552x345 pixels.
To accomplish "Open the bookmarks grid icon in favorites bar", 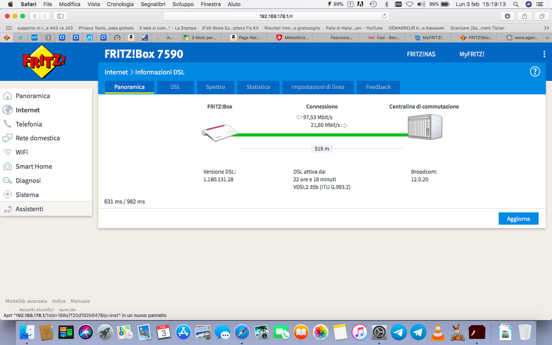I will click(9, 28).
